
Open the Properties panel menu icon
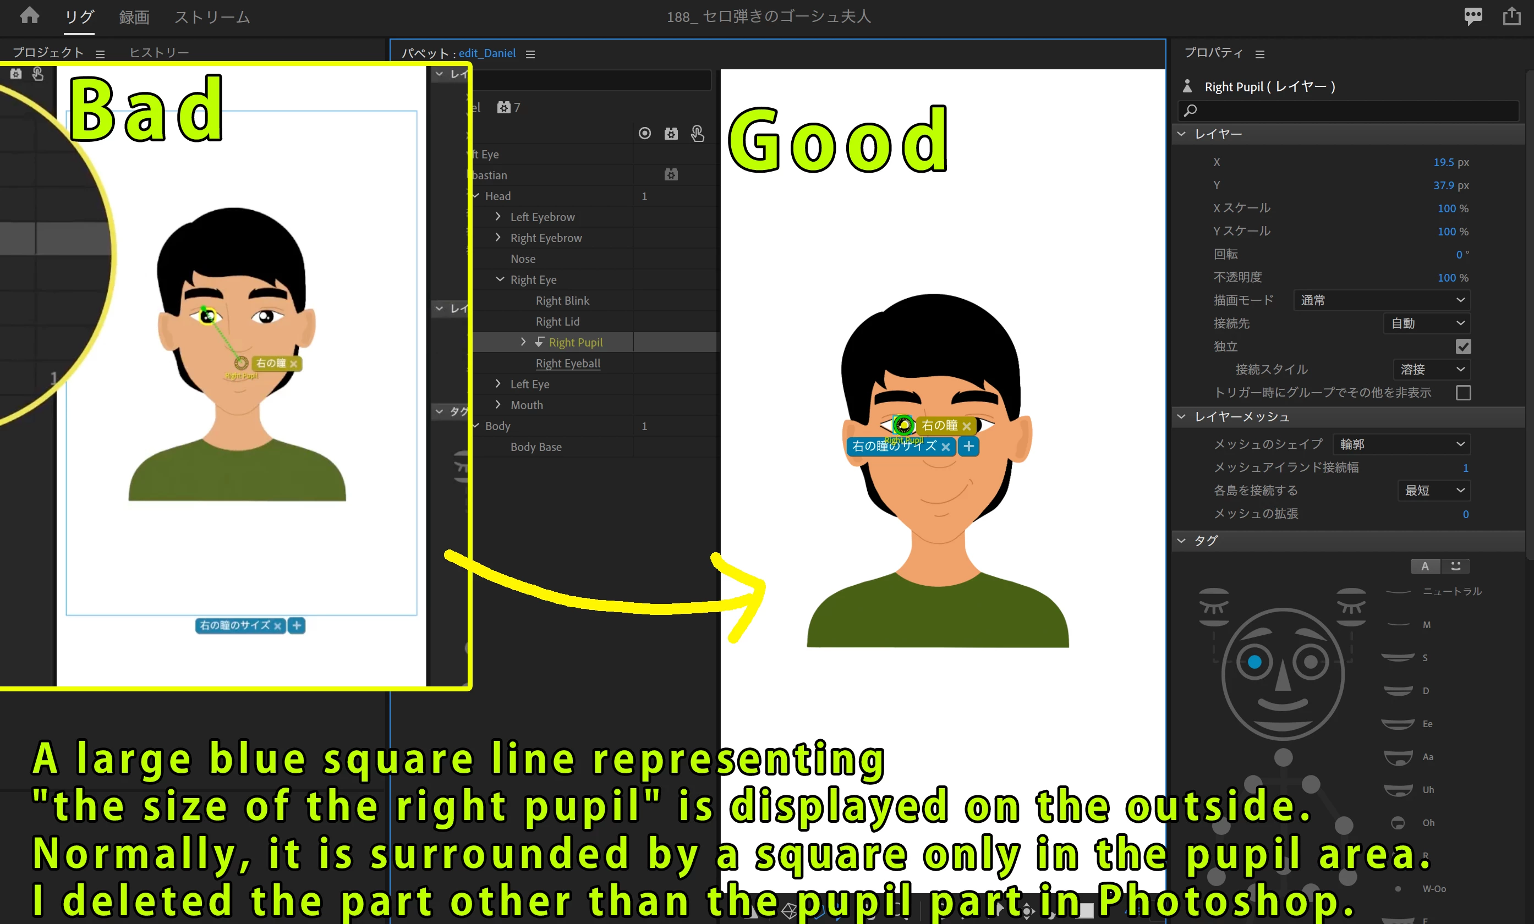click(1259, 54)
